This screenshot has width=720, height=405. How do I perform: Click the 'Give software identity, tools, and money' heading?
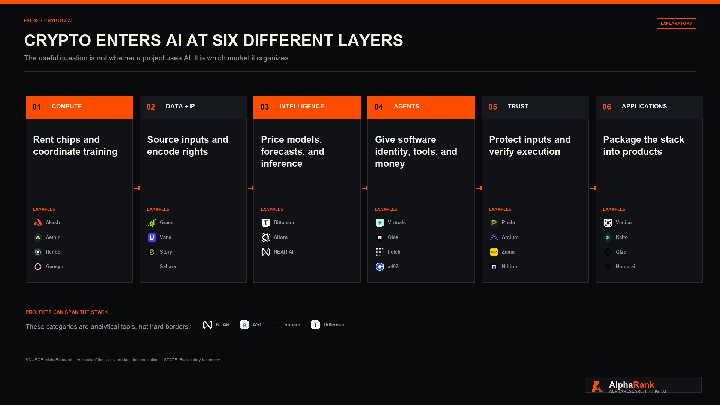click(416, 151)
